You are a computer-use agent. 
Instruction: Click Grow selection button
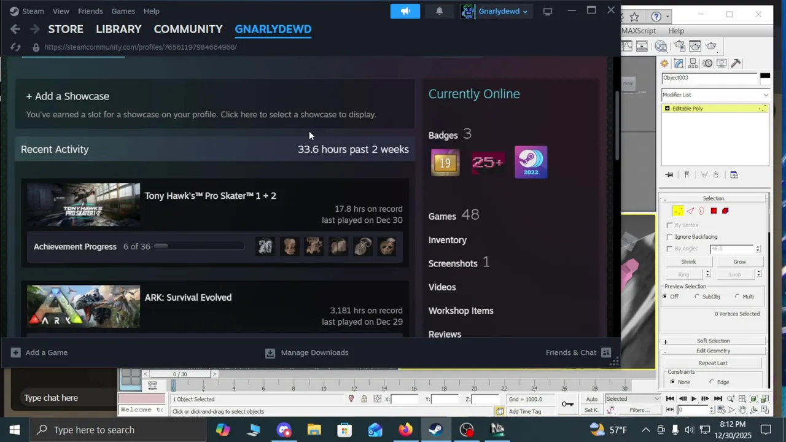pyautogui.click(x=739, y=262)
